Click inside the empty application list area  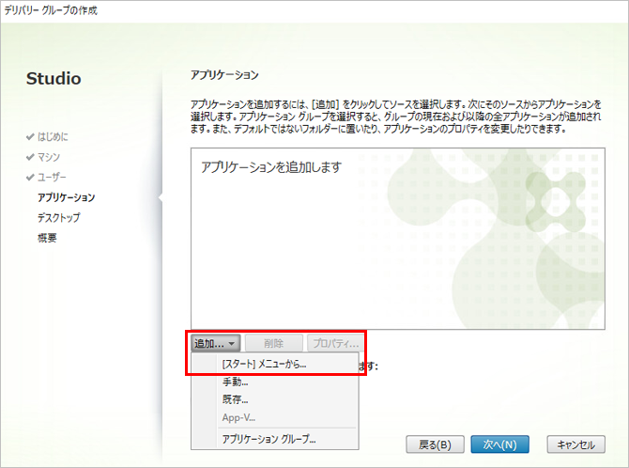coord(394,254)
